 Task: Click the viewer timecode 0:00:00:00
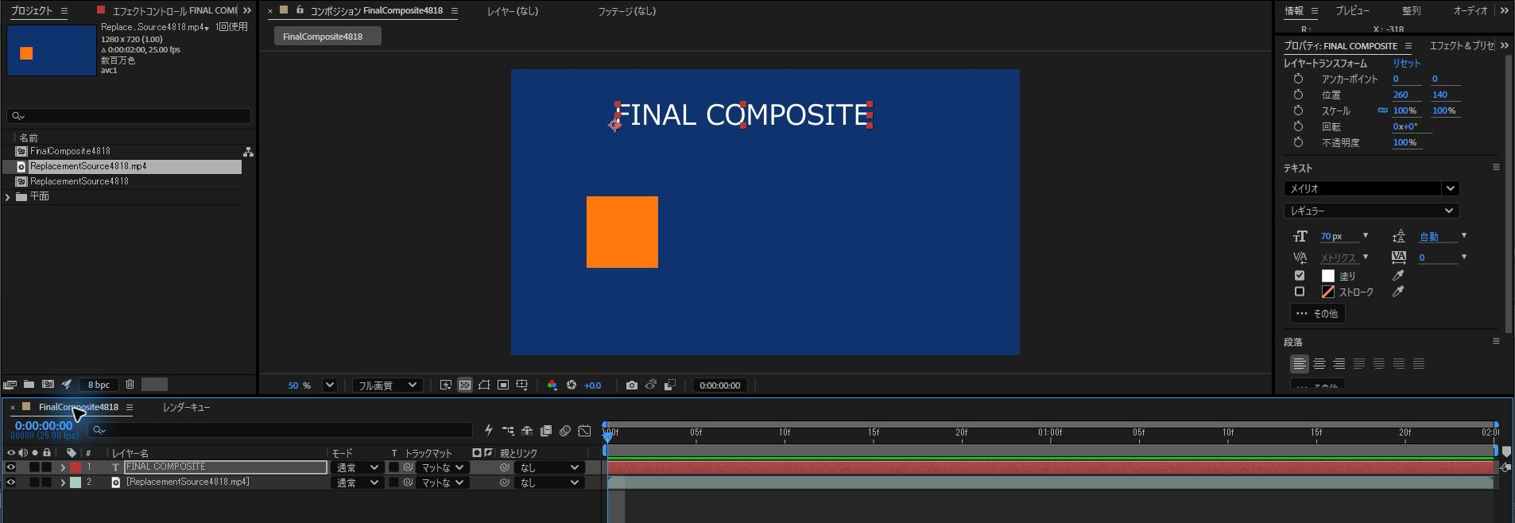[720, 385]
